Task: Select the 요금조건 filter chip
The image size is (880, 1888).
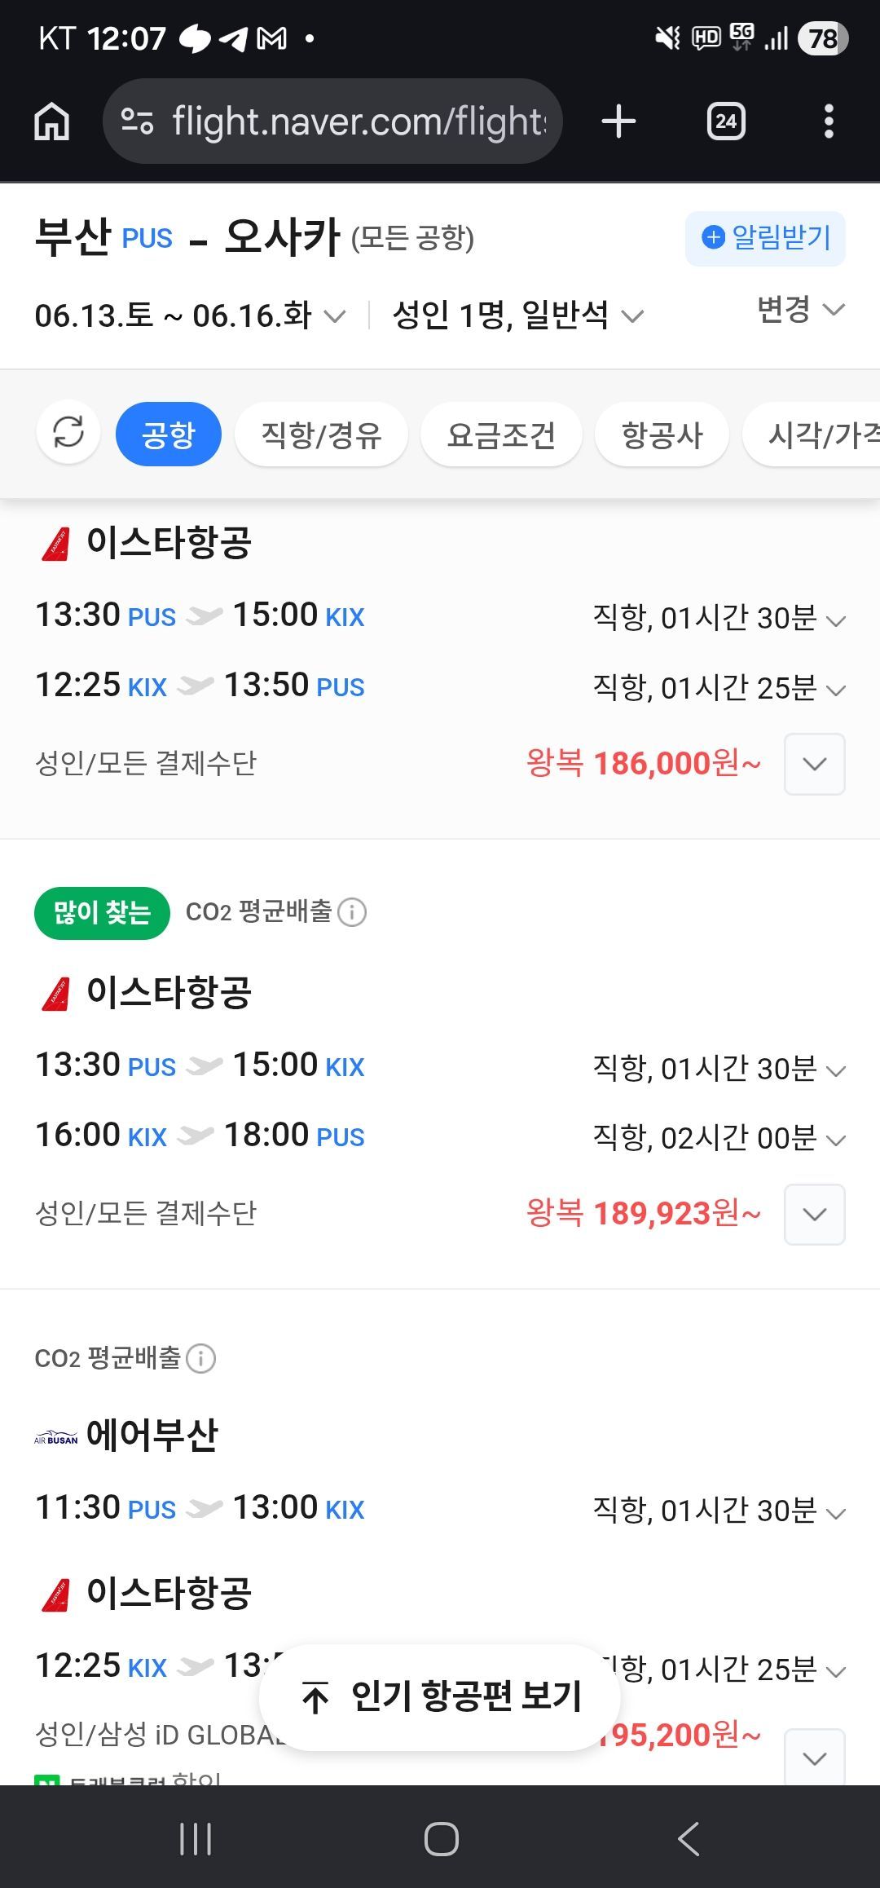Action: coord(501,434)
